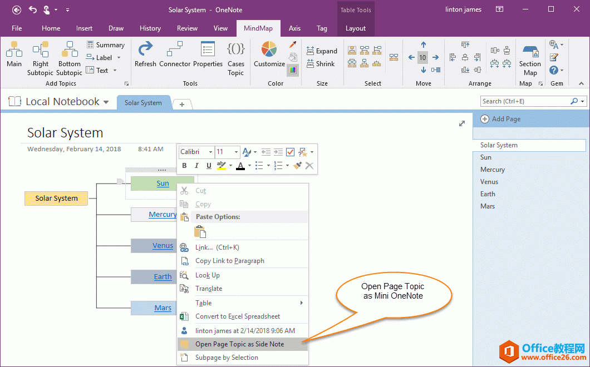Toggle bold formatting in the mini toolbar
Viewport: 590px width, 367px height.
point(184,165)
